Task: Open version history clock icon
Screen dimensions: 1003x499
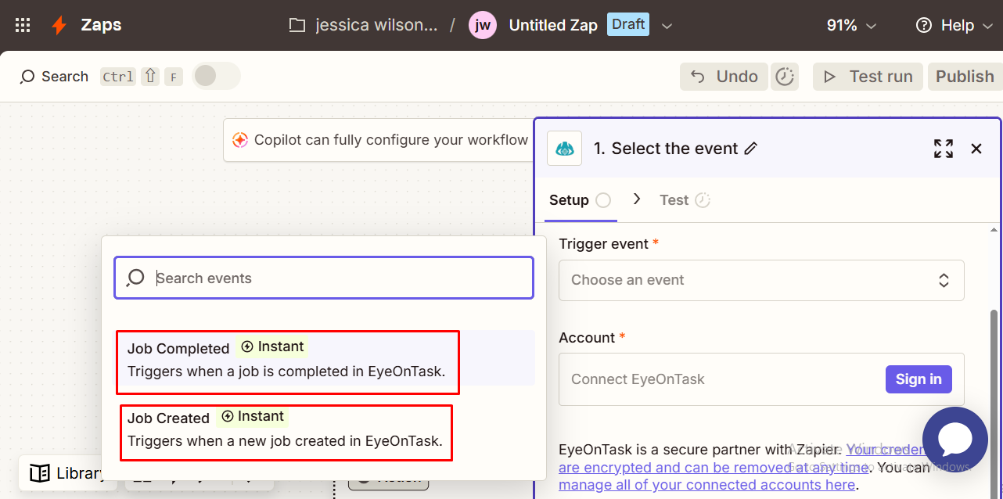Action: pyautogui.click(x=784, y=77)
